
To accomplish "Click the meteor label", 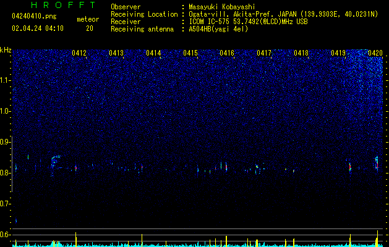I will (88, 19).
